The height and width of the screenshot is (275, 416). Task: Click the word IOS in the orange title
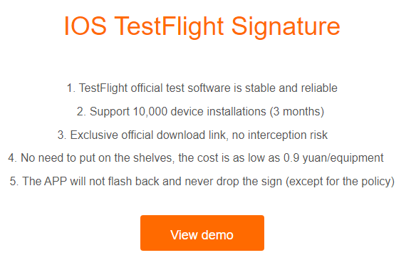[x=85, y=26]
